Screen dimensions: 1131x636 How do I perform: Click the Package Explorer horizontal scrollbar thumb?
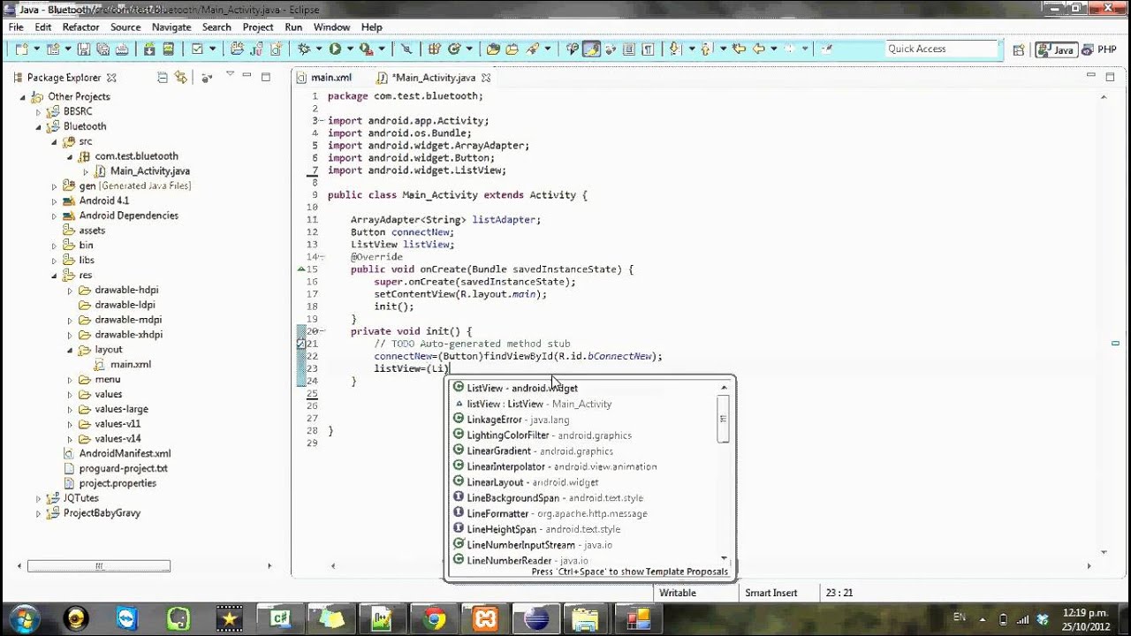99,566
